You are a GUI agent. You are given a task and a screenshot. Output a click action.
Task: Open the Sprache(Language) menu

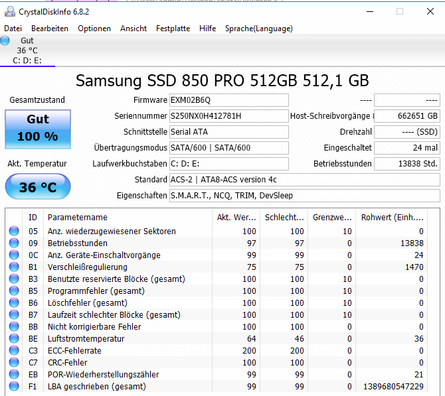coord(259,29)
